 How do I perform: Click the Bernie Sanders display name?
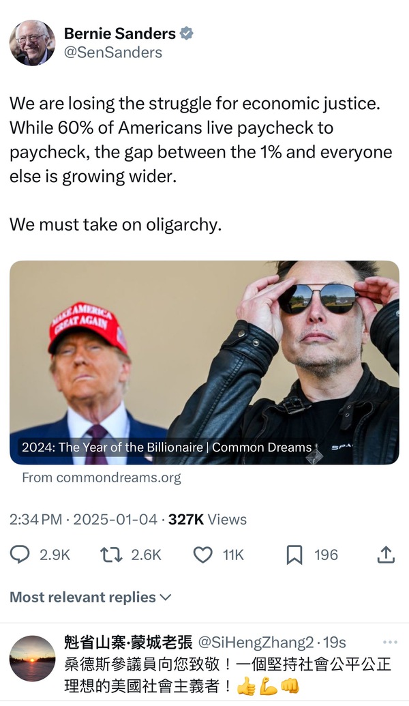[120, 33]
